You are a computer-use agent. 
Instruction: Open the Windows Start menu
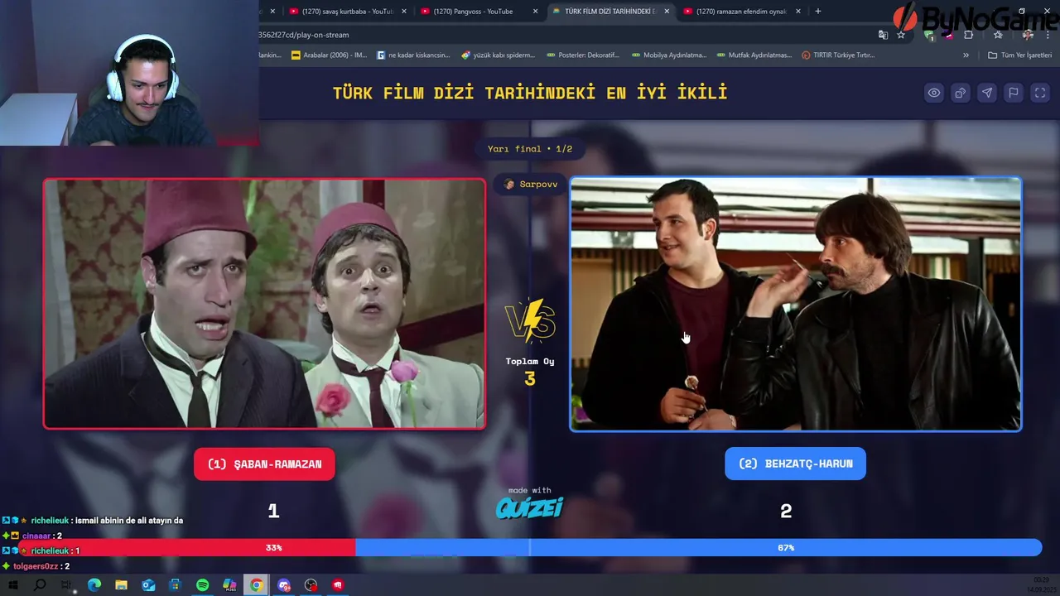12,585
